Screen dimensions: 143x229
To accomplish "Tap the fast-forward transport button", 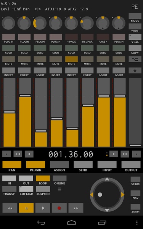I will [x=76, y=208].
